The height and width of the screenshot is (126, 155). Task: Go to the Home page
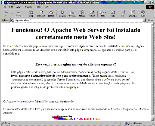click(51, 14)
